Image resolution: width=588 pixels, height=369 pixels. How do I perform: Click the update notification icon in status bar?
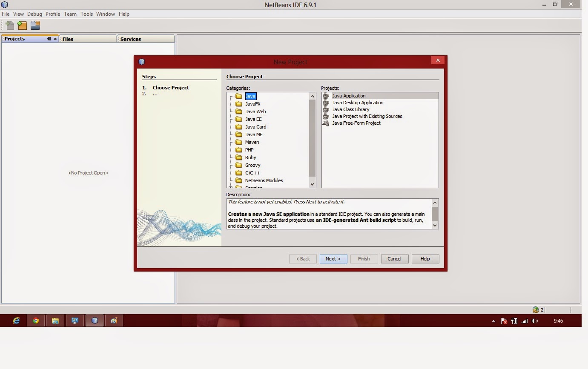pos(536,309)
